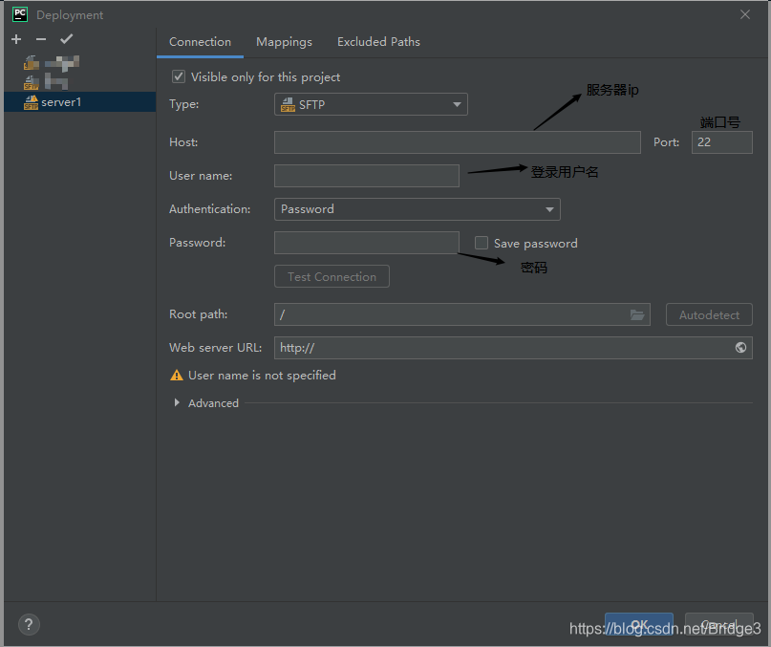Open web server URL in browser globe icon

click(x=740, y=348)
